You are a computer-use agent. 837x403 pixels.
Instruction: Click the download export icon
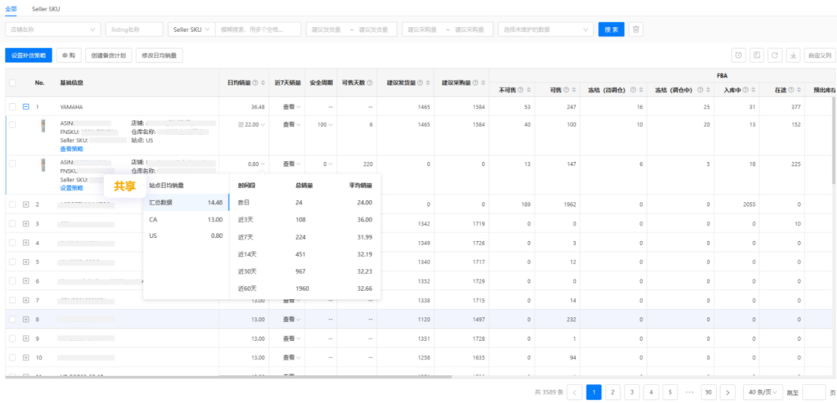[x=793, y=56]
